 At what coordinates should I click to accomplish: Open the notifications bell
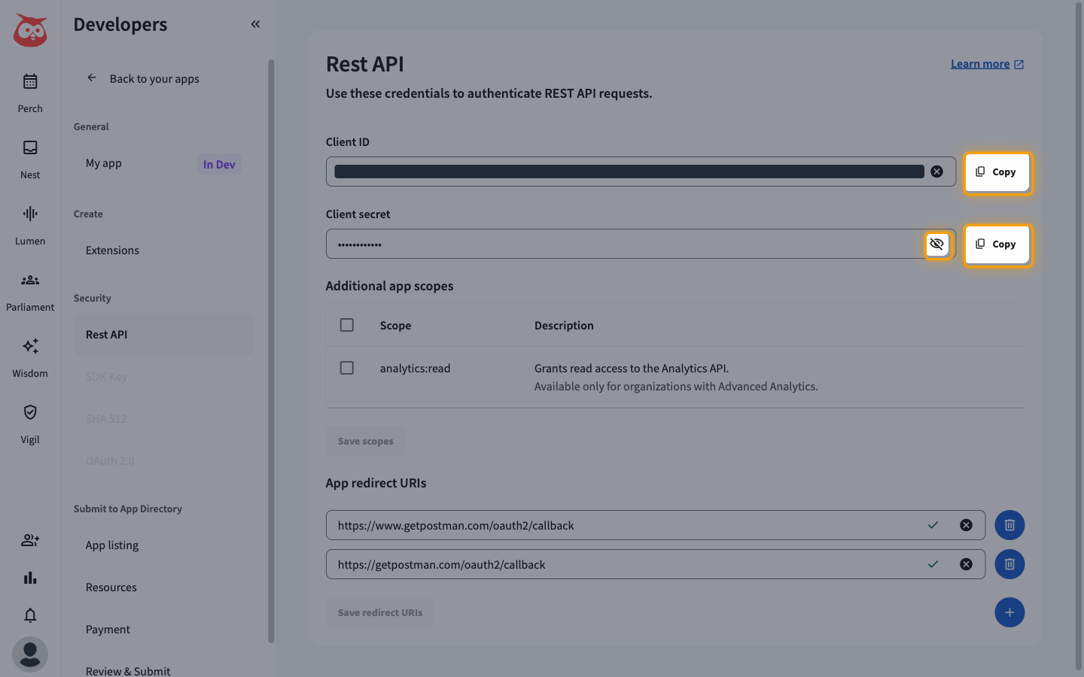click(x=30, y=615)
